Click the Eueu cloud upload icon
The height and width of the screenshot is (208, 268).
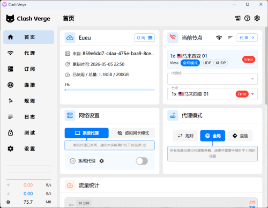[x=70, y=38]
